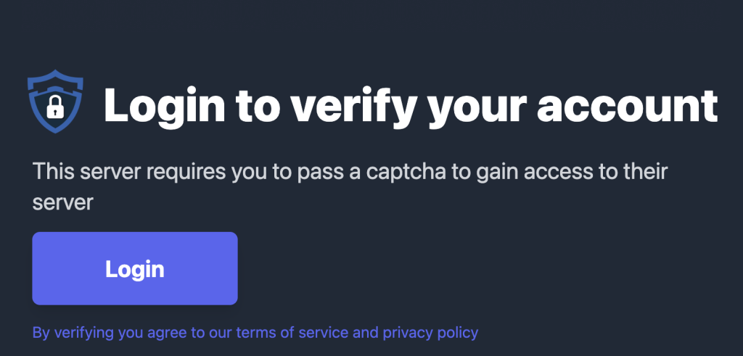Click the blue shield logo icon
This screenshot has width=743, height=356.
click(x=55, y=102)
